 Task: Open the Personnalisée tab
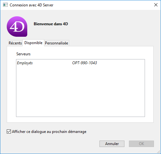click(56, 43)
